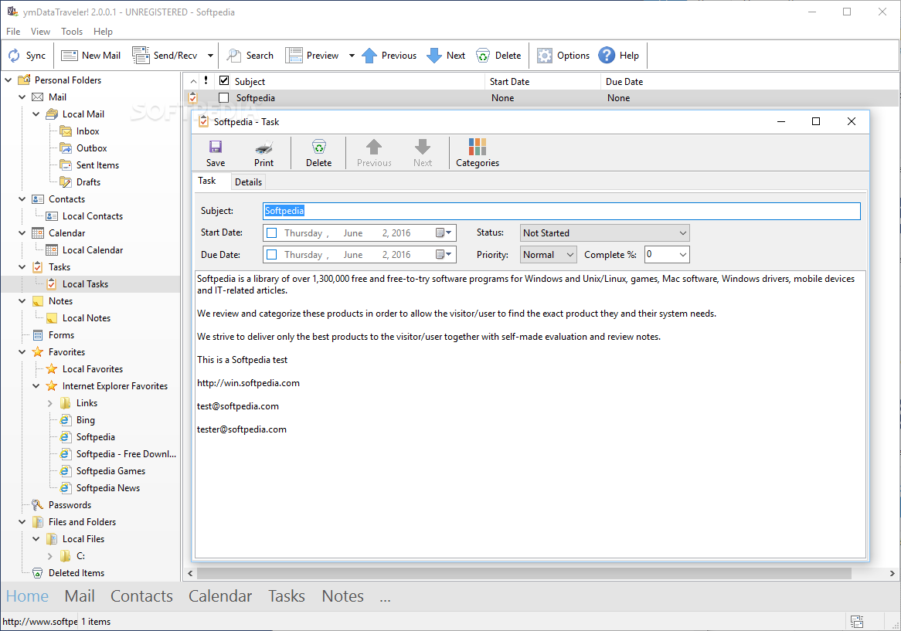
Task: Open the Priority dropdown showing Normal
Action: click(548, 254)
